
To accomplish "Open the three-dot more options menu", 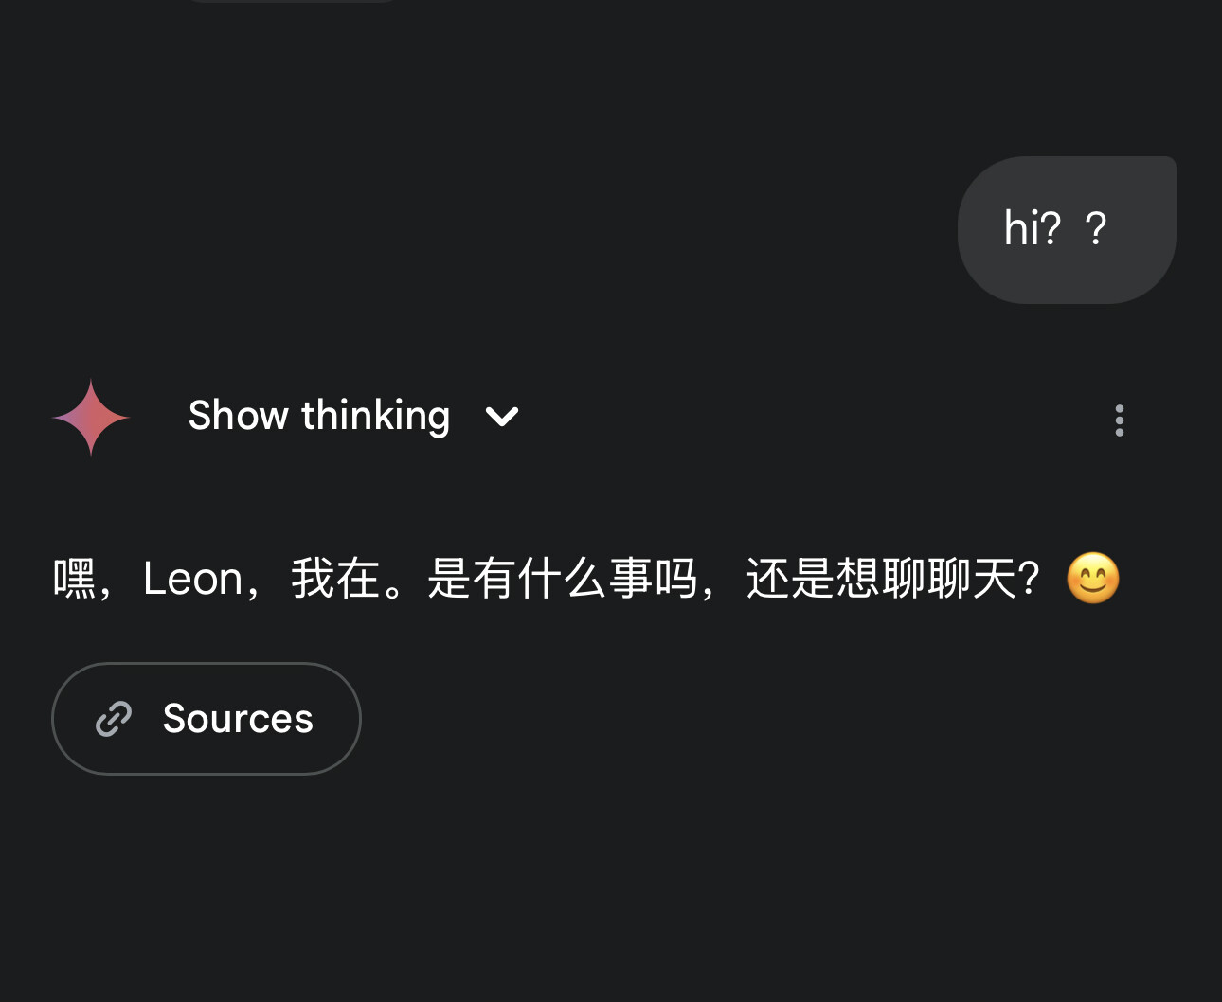I will (1120, 420).
